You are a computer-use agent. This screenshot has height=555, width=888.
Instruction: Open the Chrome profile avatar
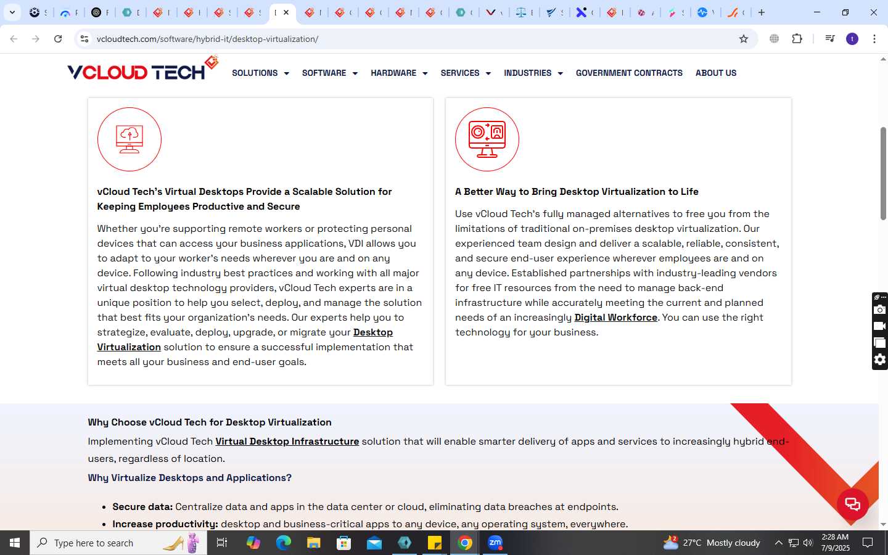click(852, 39)
